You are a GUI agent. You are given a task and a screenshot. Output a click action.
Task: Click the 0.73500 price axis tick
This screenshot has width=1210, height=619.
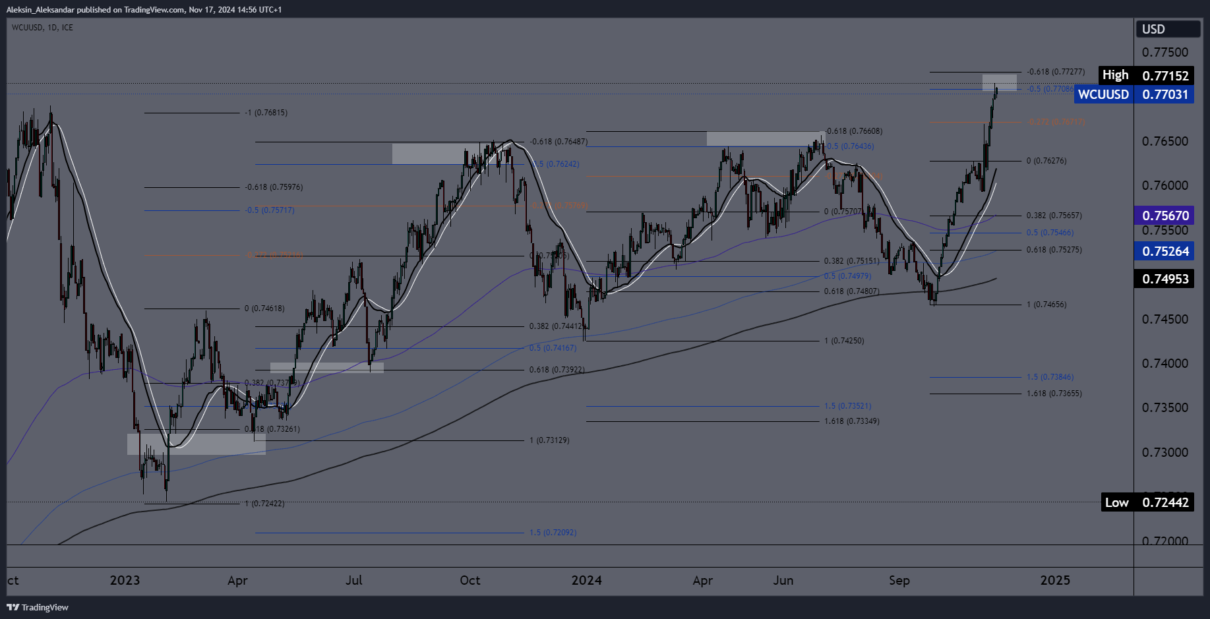[1165, 407]
